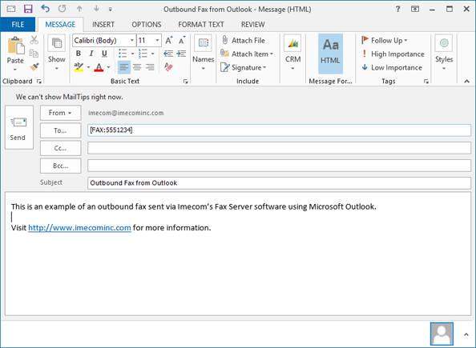
Task: Open highlight color picker arrow
Action: pos(88,67)
